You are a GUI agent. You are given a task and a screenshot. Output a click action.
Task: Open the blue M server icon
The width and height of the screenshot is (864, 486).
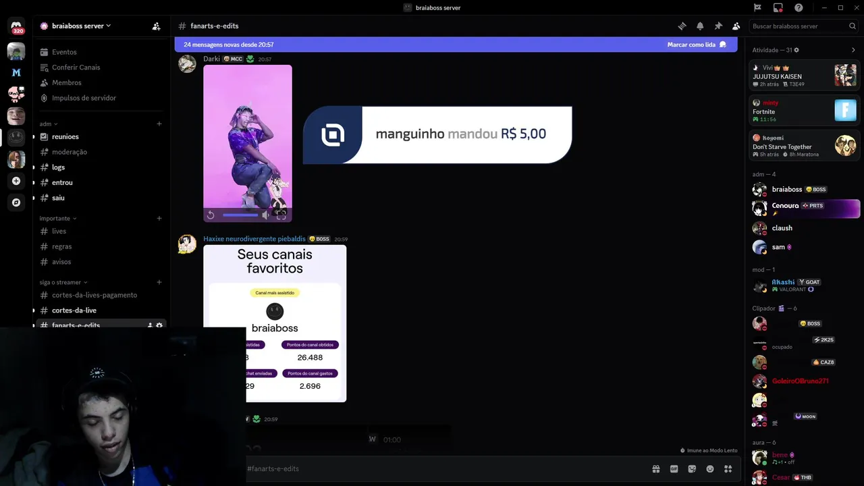point(16,72)
